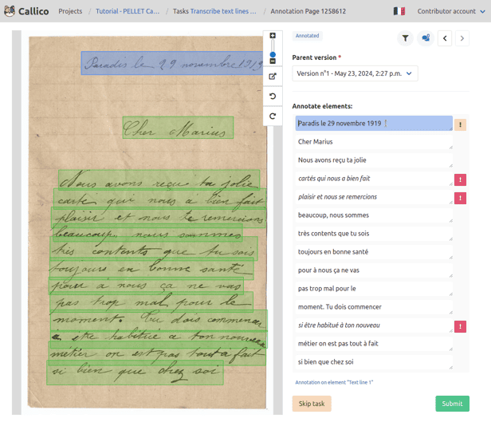This screenshot has width=491, height=422.
Task: Click the Skip task button
Action: point(312,404)
